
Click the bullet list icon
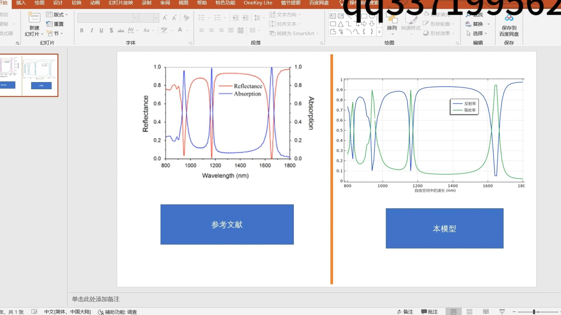202,18
